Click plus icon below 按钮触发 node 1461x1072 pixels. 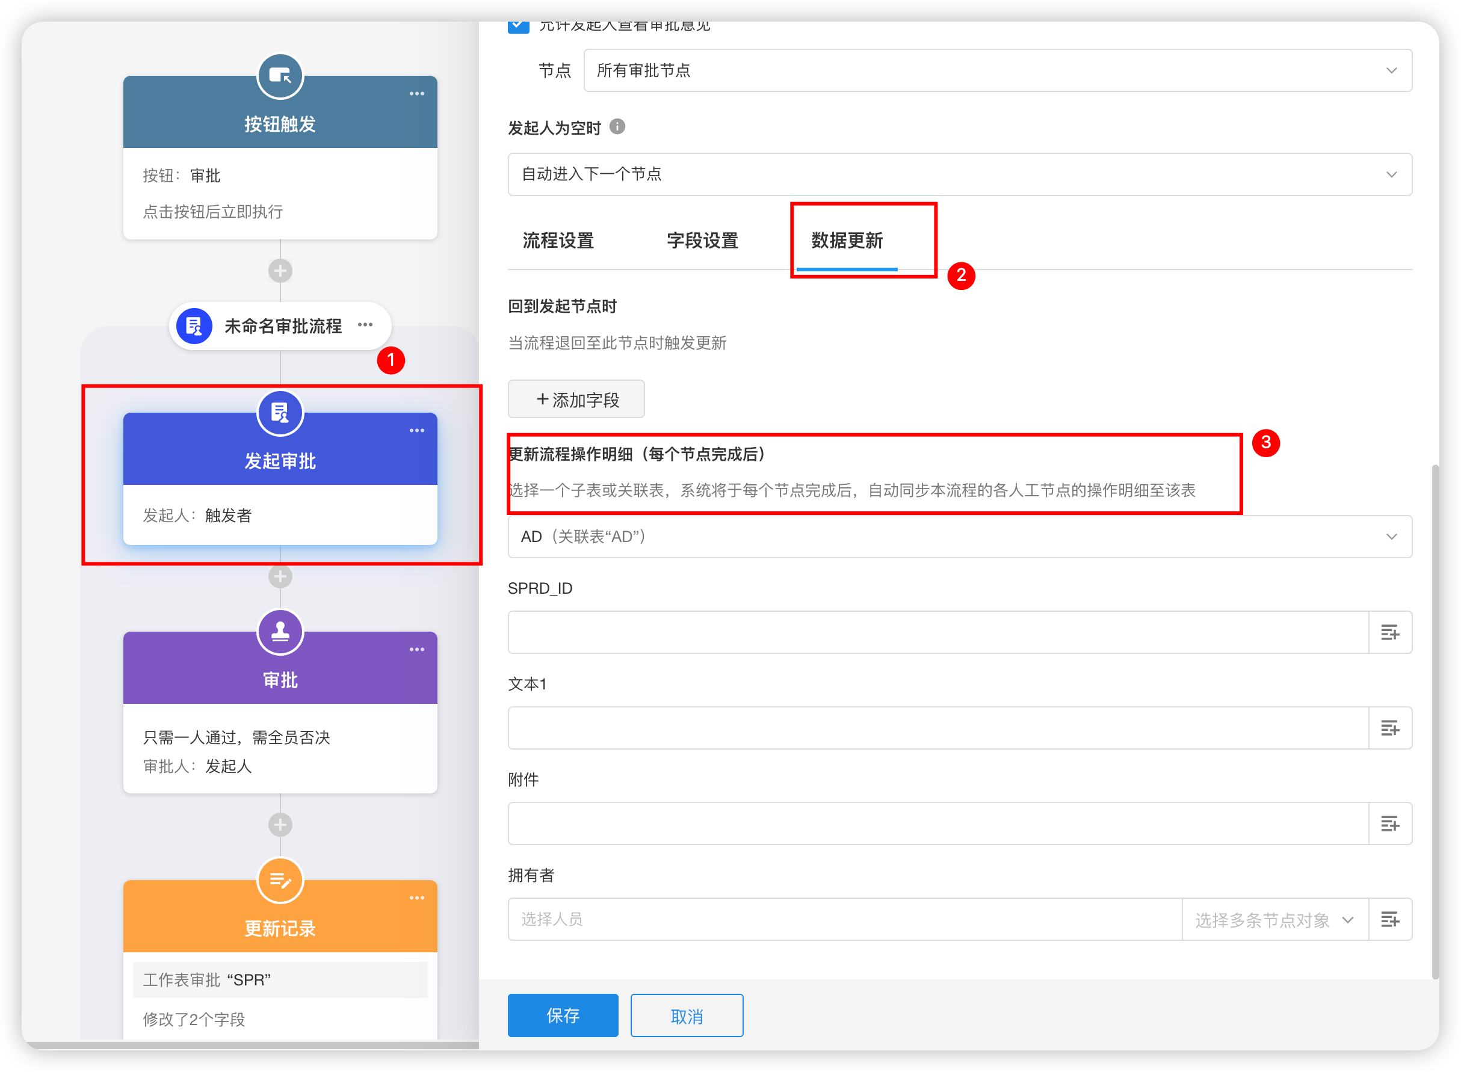[280, 271]
